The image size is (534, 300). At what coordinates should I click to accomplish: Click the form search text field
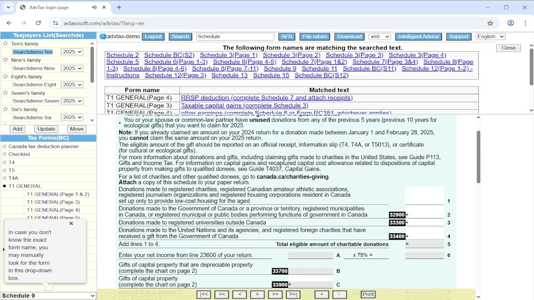pyautogui.click(x=235, y=37)
